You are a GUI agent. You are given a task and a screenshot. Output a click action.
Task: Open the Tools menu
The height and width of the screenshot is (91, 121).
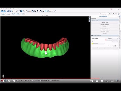[6, 9]
